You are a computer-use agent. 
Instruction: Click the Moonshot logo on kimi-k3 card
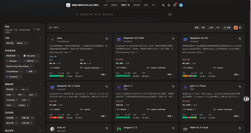click(52, 129)
